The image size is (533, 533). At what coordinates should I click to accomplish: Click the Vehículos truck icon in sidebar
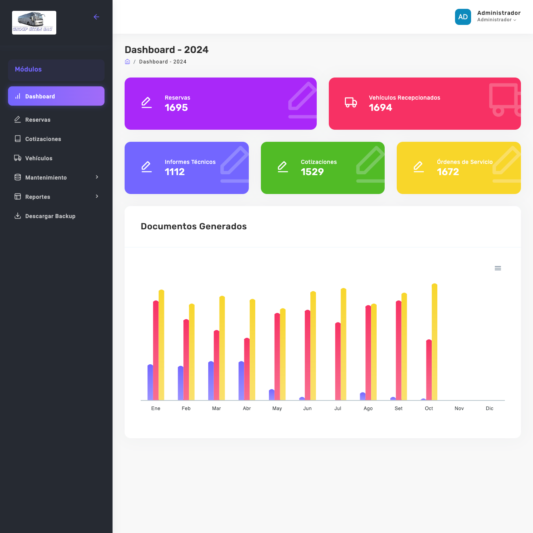18,158
